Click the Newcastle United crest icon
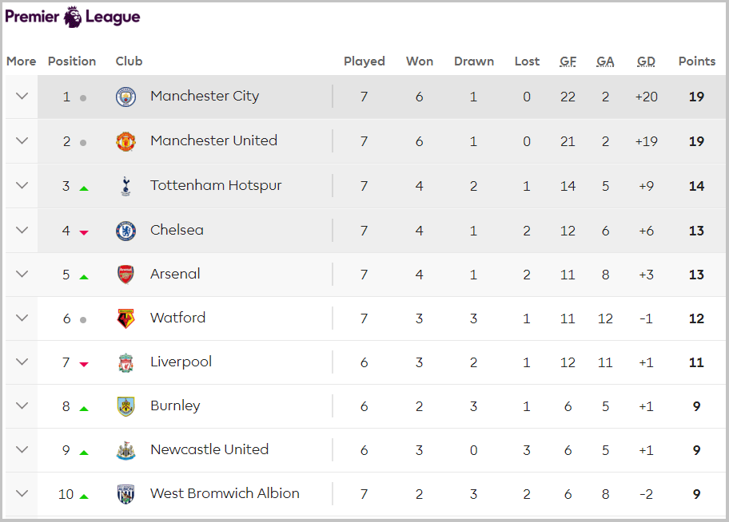Screen dimensions: 729x522 (x=125, y=450)
